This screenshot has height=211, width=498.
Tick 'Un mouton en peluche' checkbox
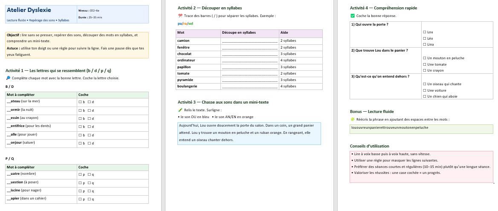click(424, 58)
